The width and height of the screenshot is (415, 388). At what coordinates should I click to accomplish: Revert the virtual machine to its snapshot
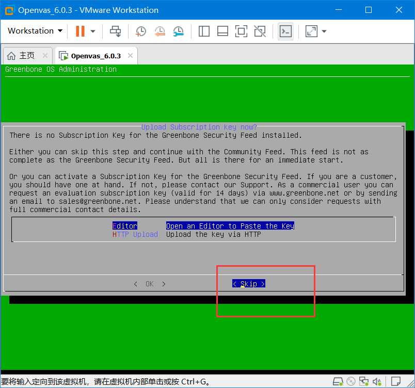pyautogui.click(x=160, y=31)
